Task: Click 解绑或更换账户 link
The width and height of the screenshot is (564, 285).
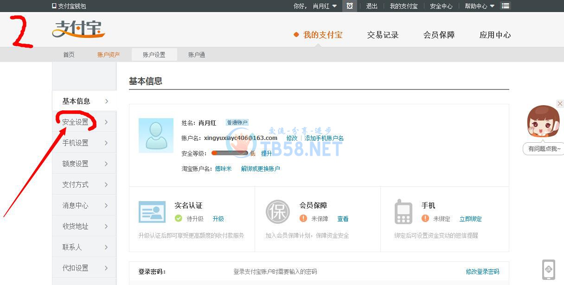Action: 261,169
